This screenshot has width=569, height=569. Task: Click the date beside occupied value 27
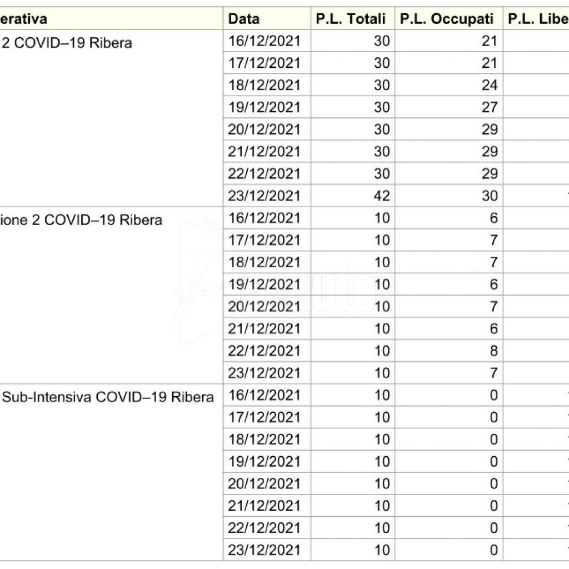pyautogui.click(x=264, y=107)
